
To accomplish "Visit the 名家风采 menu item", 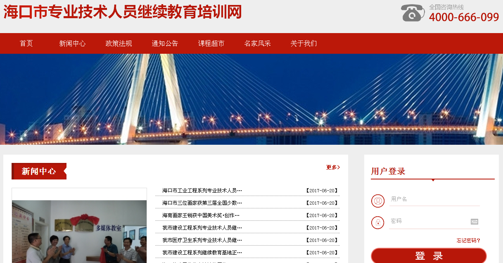I will click(x=258, y=43).
